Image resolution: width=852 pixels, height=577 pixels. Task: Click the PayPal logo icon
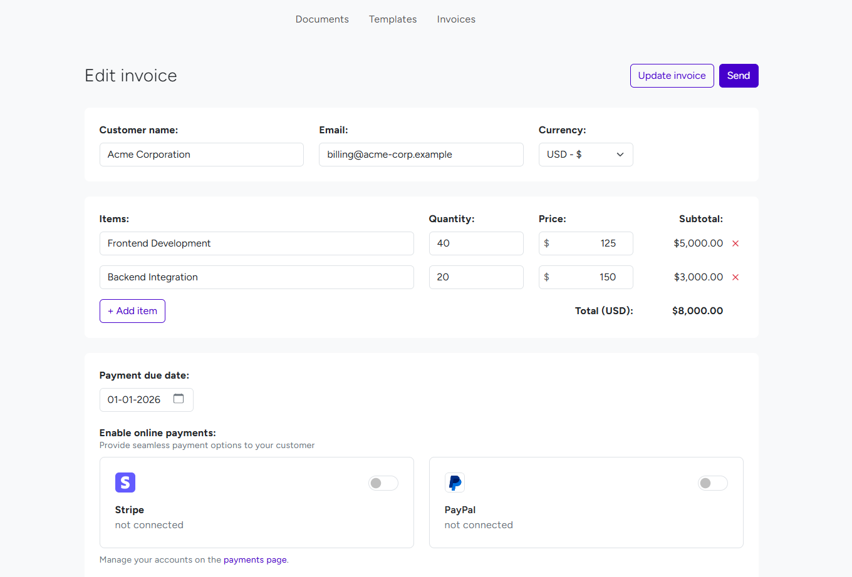[x=455, y=483]
